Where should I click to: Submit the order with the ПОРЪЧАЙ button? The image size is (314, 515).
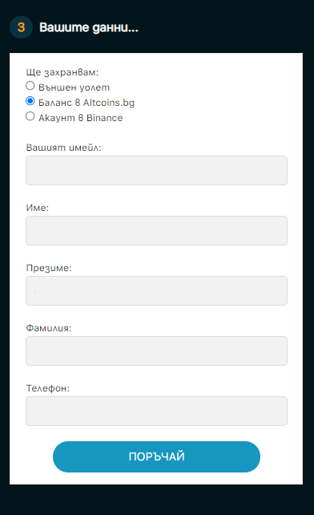coord(156,456)
